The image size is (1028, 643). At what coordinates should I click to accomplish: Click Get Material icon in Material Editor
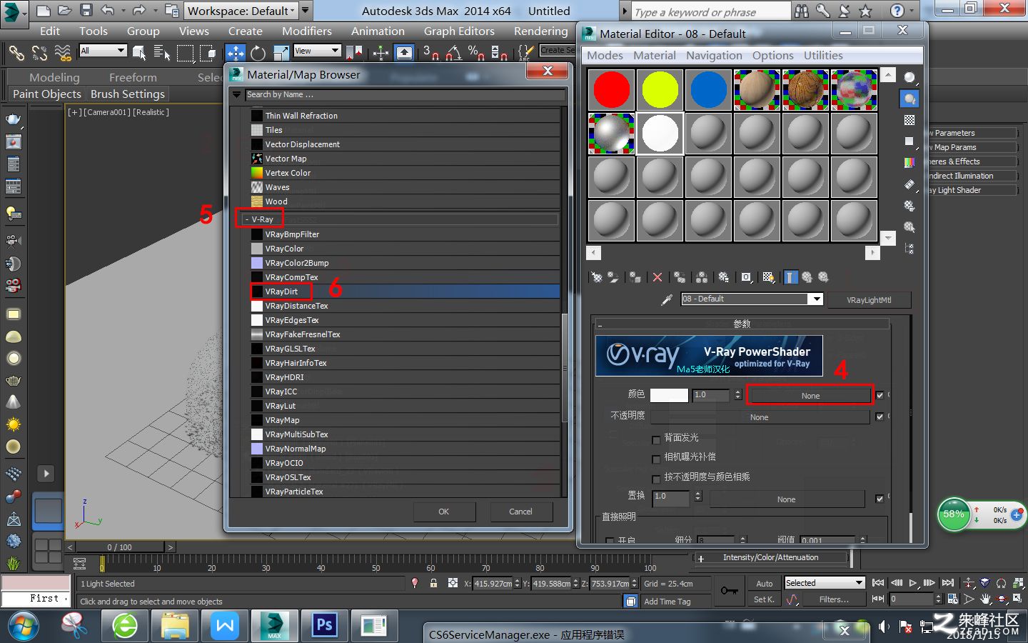(597, 277)
